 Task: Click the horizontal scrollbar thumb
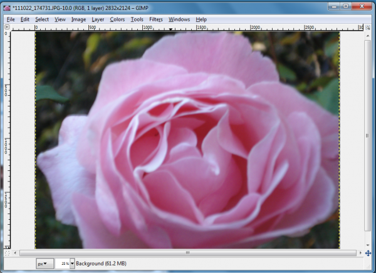188,253
